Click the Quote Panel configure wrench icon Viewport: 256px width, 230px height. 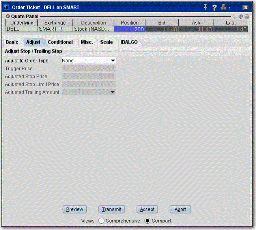coord(235,17)
